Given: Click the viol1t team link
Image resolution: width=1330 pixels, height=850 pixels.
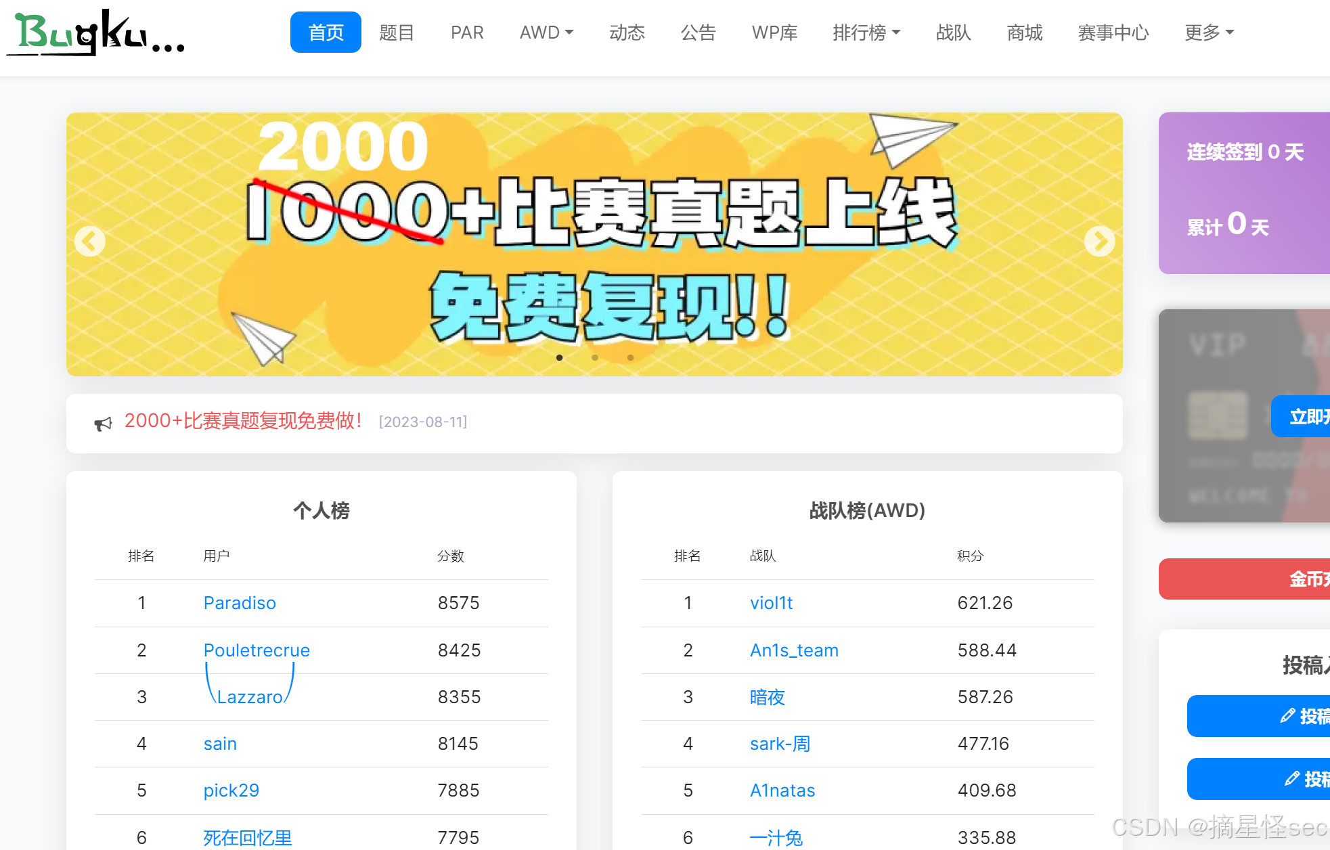Looking at the screenshot, I should [771, 603].
